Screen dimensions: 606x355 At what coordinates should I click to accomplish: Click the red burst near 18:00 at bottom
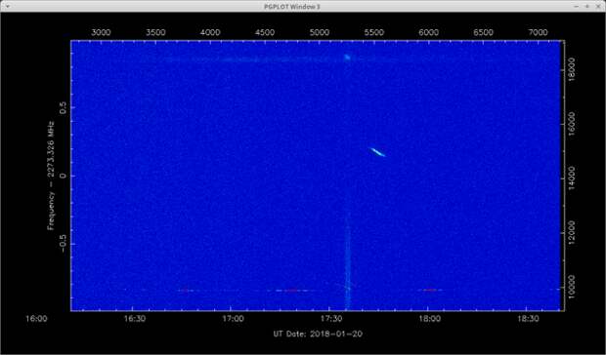tap(430, 290)
